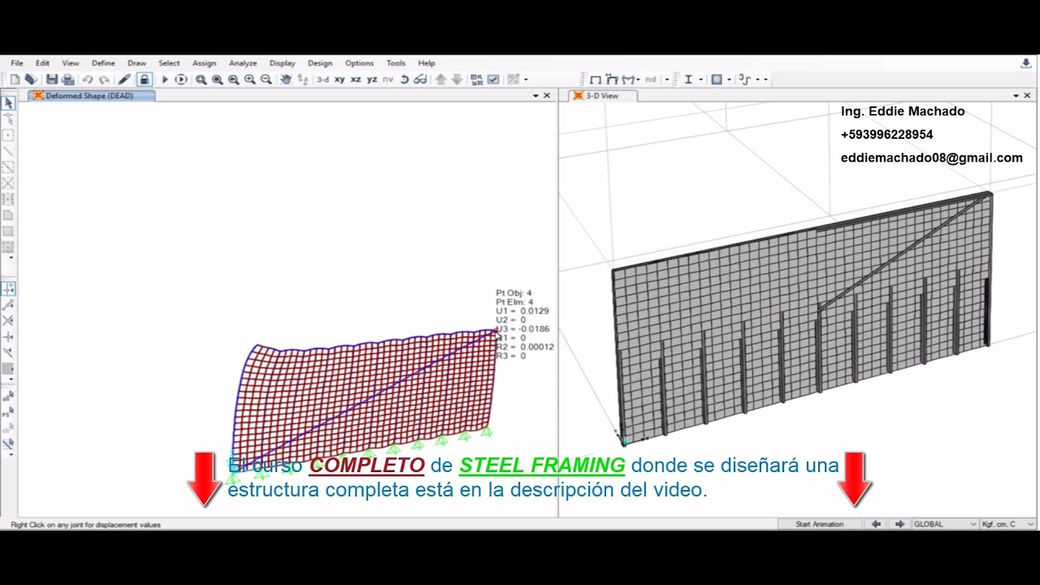Open the GLOBAL coordinate system dropdown
The image size is (1040, 585).
(x=944, y=524)
